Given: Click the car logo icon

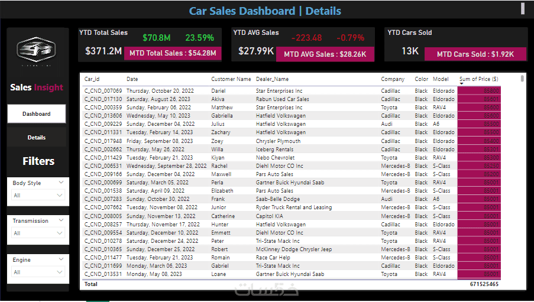Looking at the screenshot, I should (x=36, y=50).
